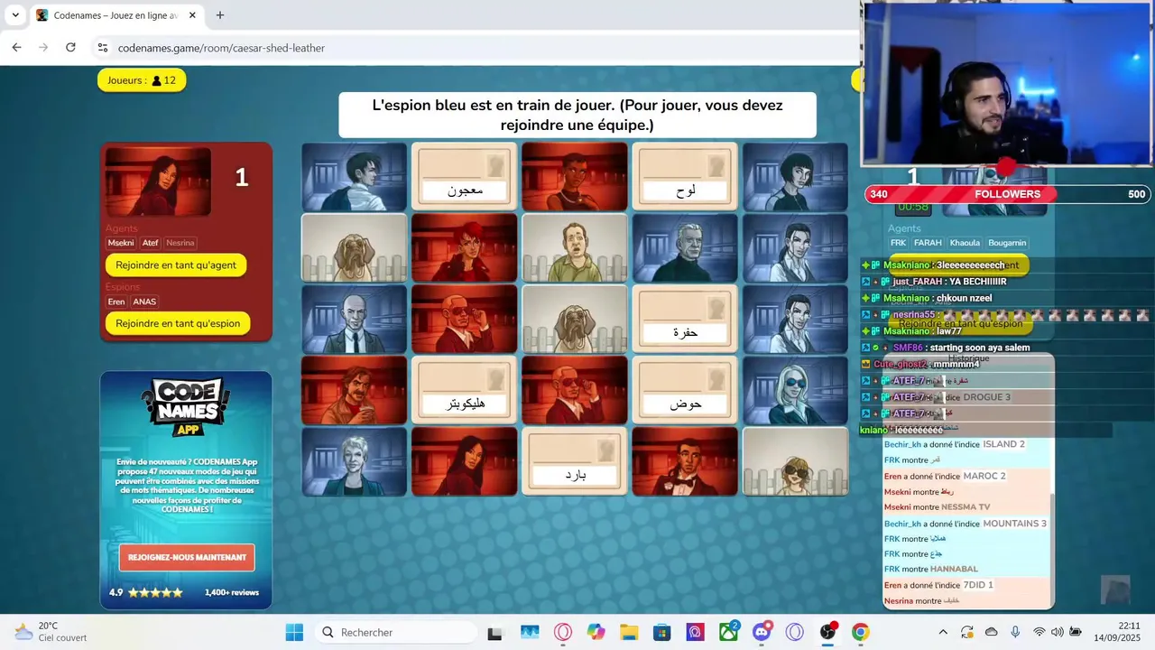The image size is (1155, 650).
Task: Open the Windows Start menu
Action: (x=294, y=632)
